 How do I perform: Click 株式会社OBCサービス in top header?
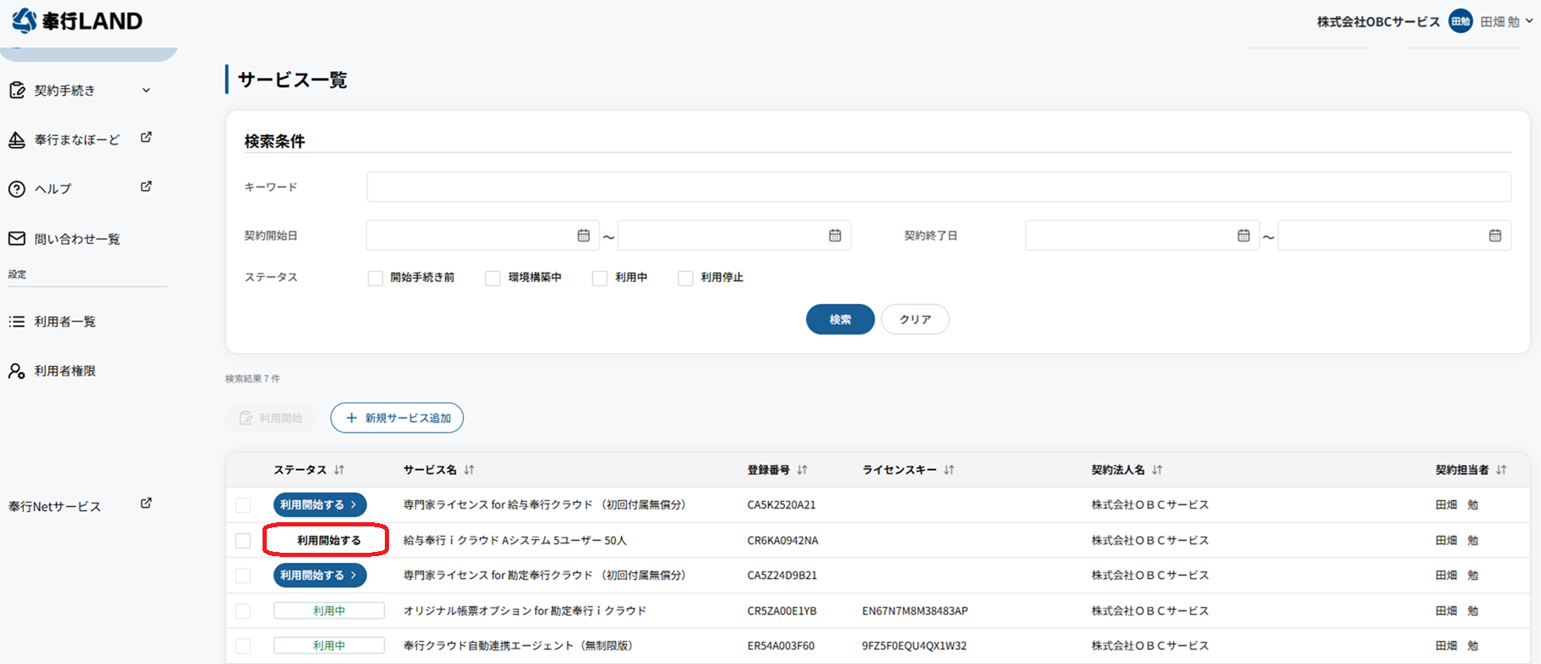click(x=1378, y=21)
